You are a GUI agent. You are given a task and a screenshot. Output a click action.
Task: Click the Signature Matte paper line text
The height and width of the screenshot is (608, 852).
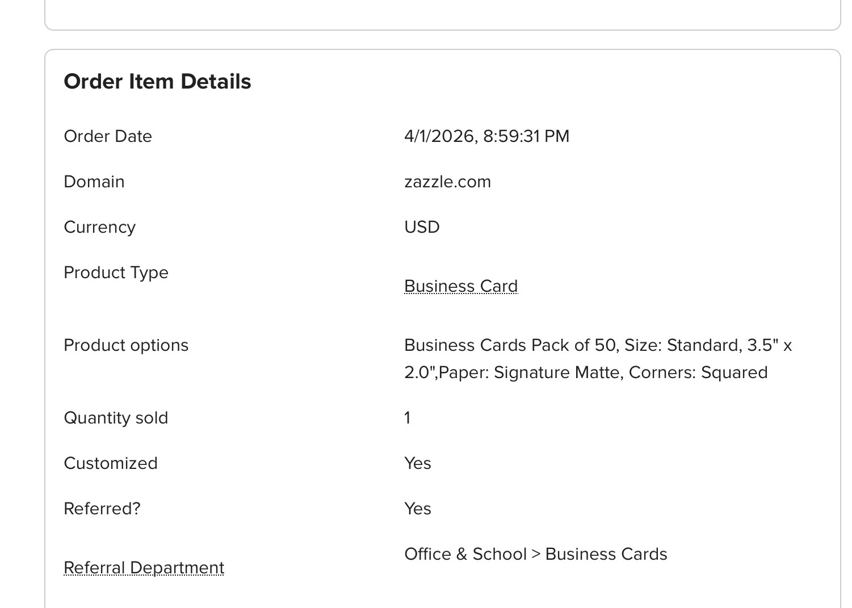tap(586, 372)
